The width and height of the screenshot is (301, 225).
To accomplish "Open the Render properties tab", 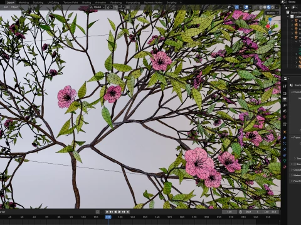I will (x=285, y=94).
